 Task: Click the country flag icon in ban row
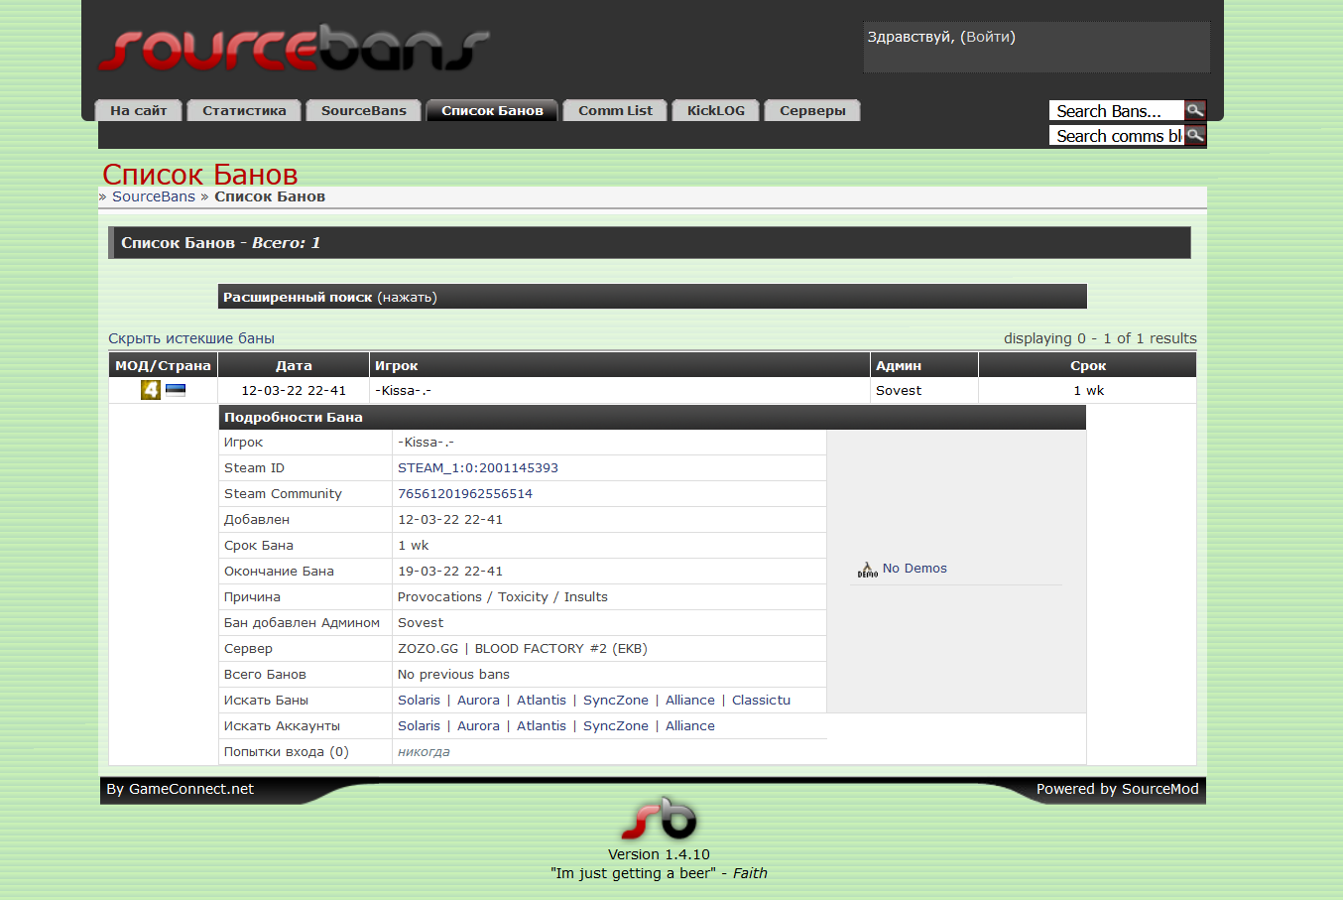[x=176, y=390]
